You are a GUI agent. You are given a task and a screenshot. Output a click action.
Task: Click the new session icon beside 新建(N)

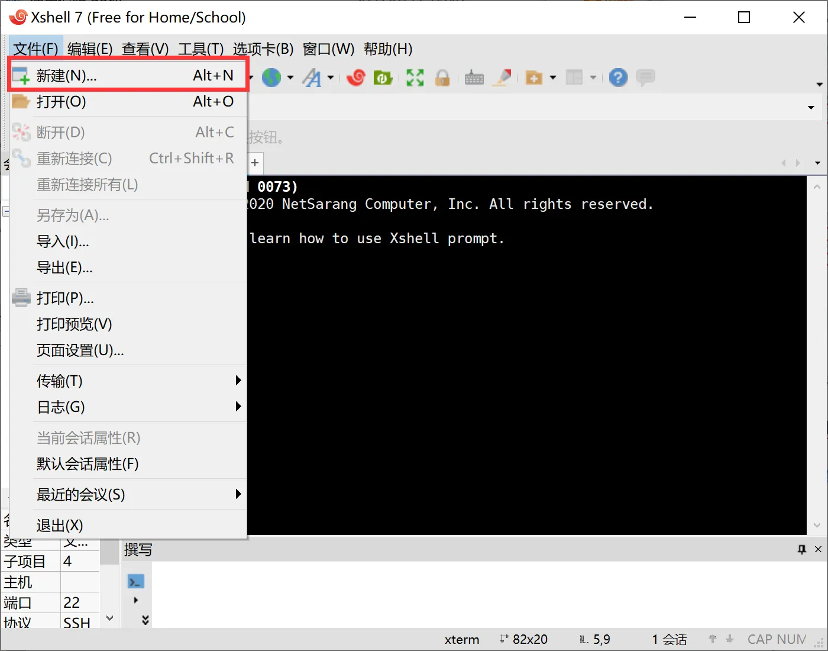coord(21,76)
